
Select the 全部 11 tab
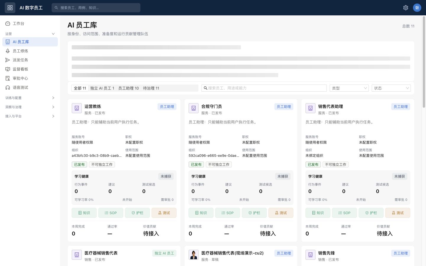pyautogui.click(x=80, y=88)
